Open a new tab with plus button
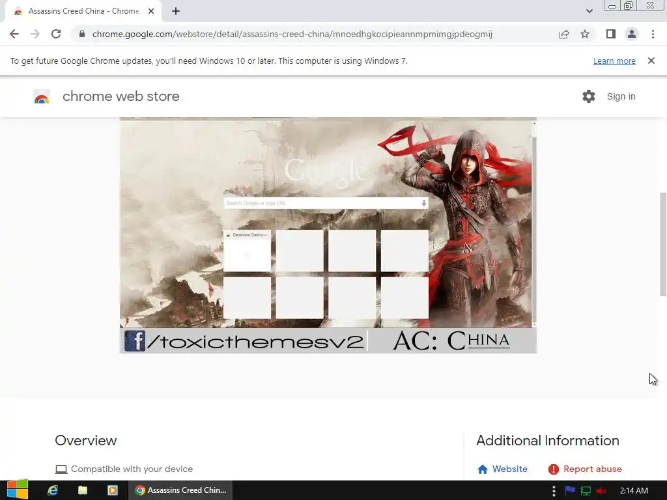The height and width of the screenshot is (500, 667). (x=176, y=11)
